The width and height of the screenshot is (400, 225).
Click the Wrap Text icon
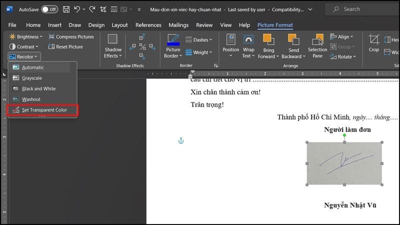[248, 45]
